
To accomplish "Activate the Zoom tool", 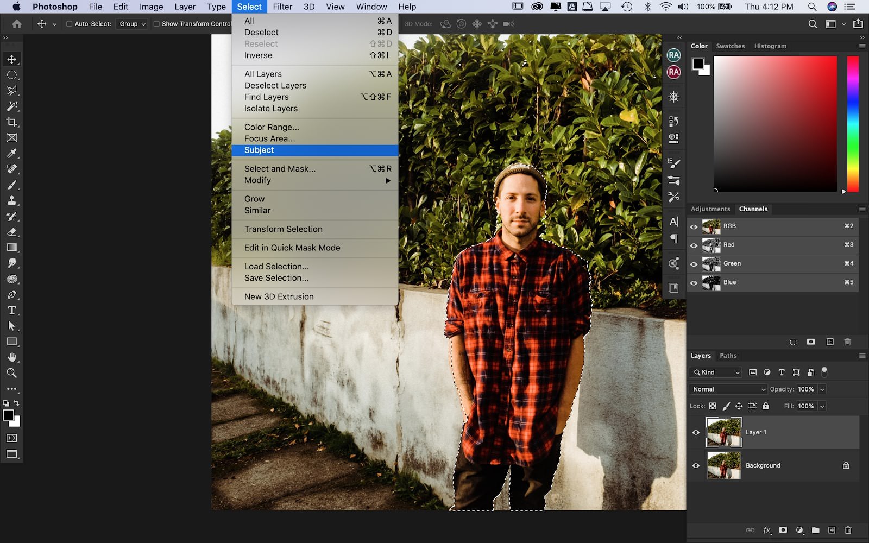I will pyautogui.click(x=12, y=373).
